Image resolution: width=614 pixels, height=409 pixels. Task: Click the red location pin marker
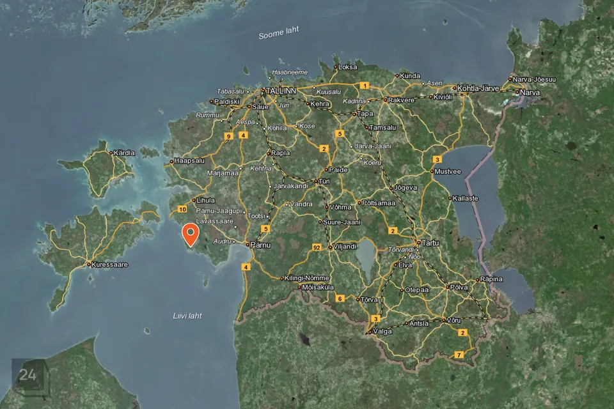[x=190, y=234]
